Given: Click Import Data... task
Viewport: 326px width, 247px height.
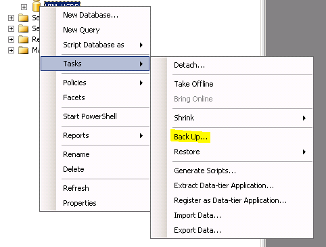Looking at the screenshot, I should pos(232,215).
